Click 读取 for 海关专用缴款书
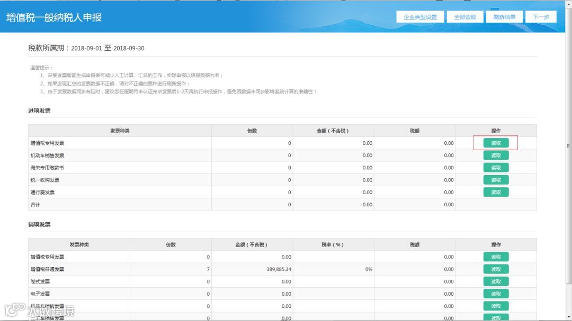572x321 pixels. (x=496, y=168)
